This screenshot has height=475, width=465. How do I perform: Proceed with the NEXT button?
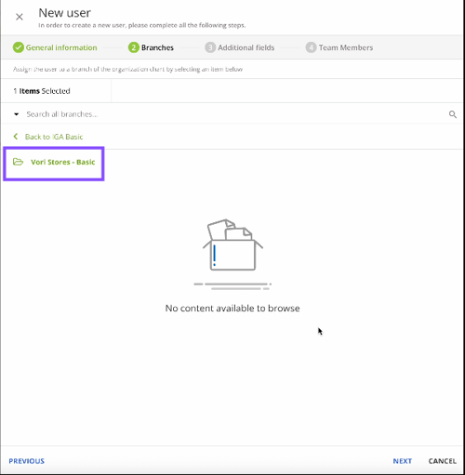pos(403,461)
